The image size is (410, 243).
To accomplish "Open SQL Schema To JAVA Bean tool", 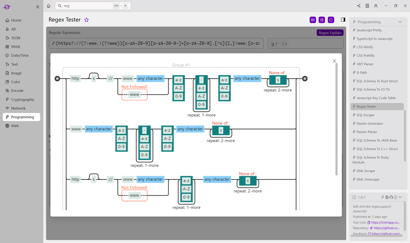I will (x=377, y=140).
